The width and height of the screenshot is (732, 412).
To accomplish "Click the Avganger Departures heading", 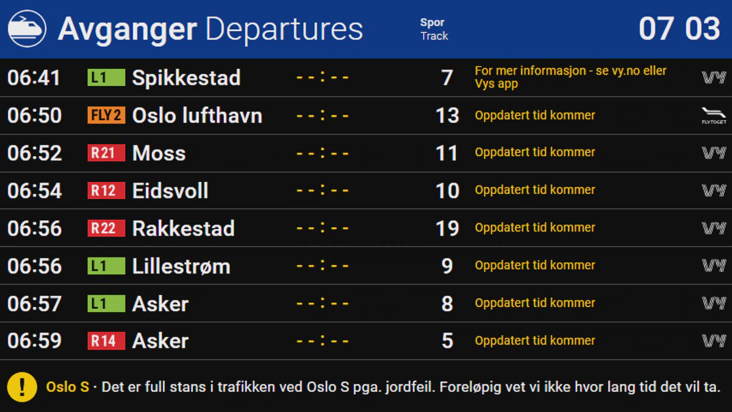I will pyautogui.click(x=210, y=29).
